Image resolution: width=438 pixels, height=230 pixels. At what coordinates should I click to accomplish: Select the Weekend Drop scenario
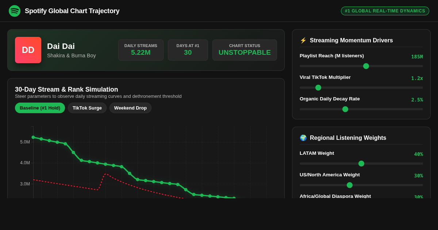[130, 108]
